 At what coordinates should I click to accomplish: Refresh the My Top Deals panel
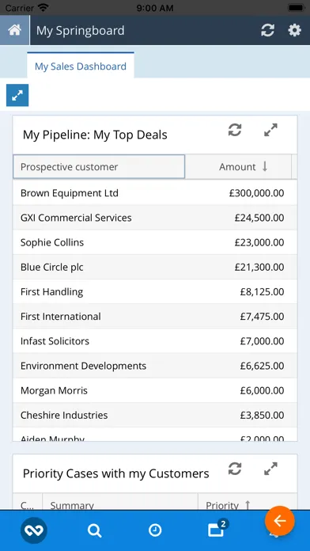235,130
